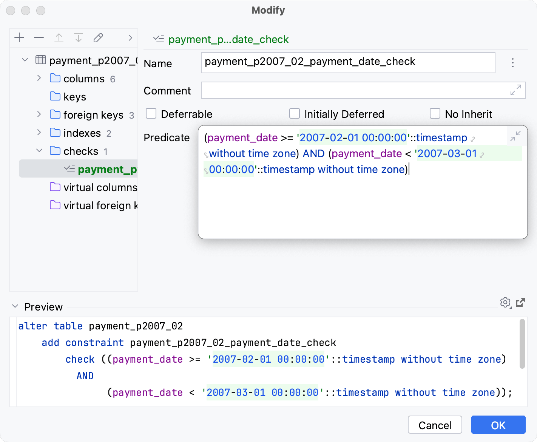
Task: Select the keys folder in tree
Action: [74, 97]
